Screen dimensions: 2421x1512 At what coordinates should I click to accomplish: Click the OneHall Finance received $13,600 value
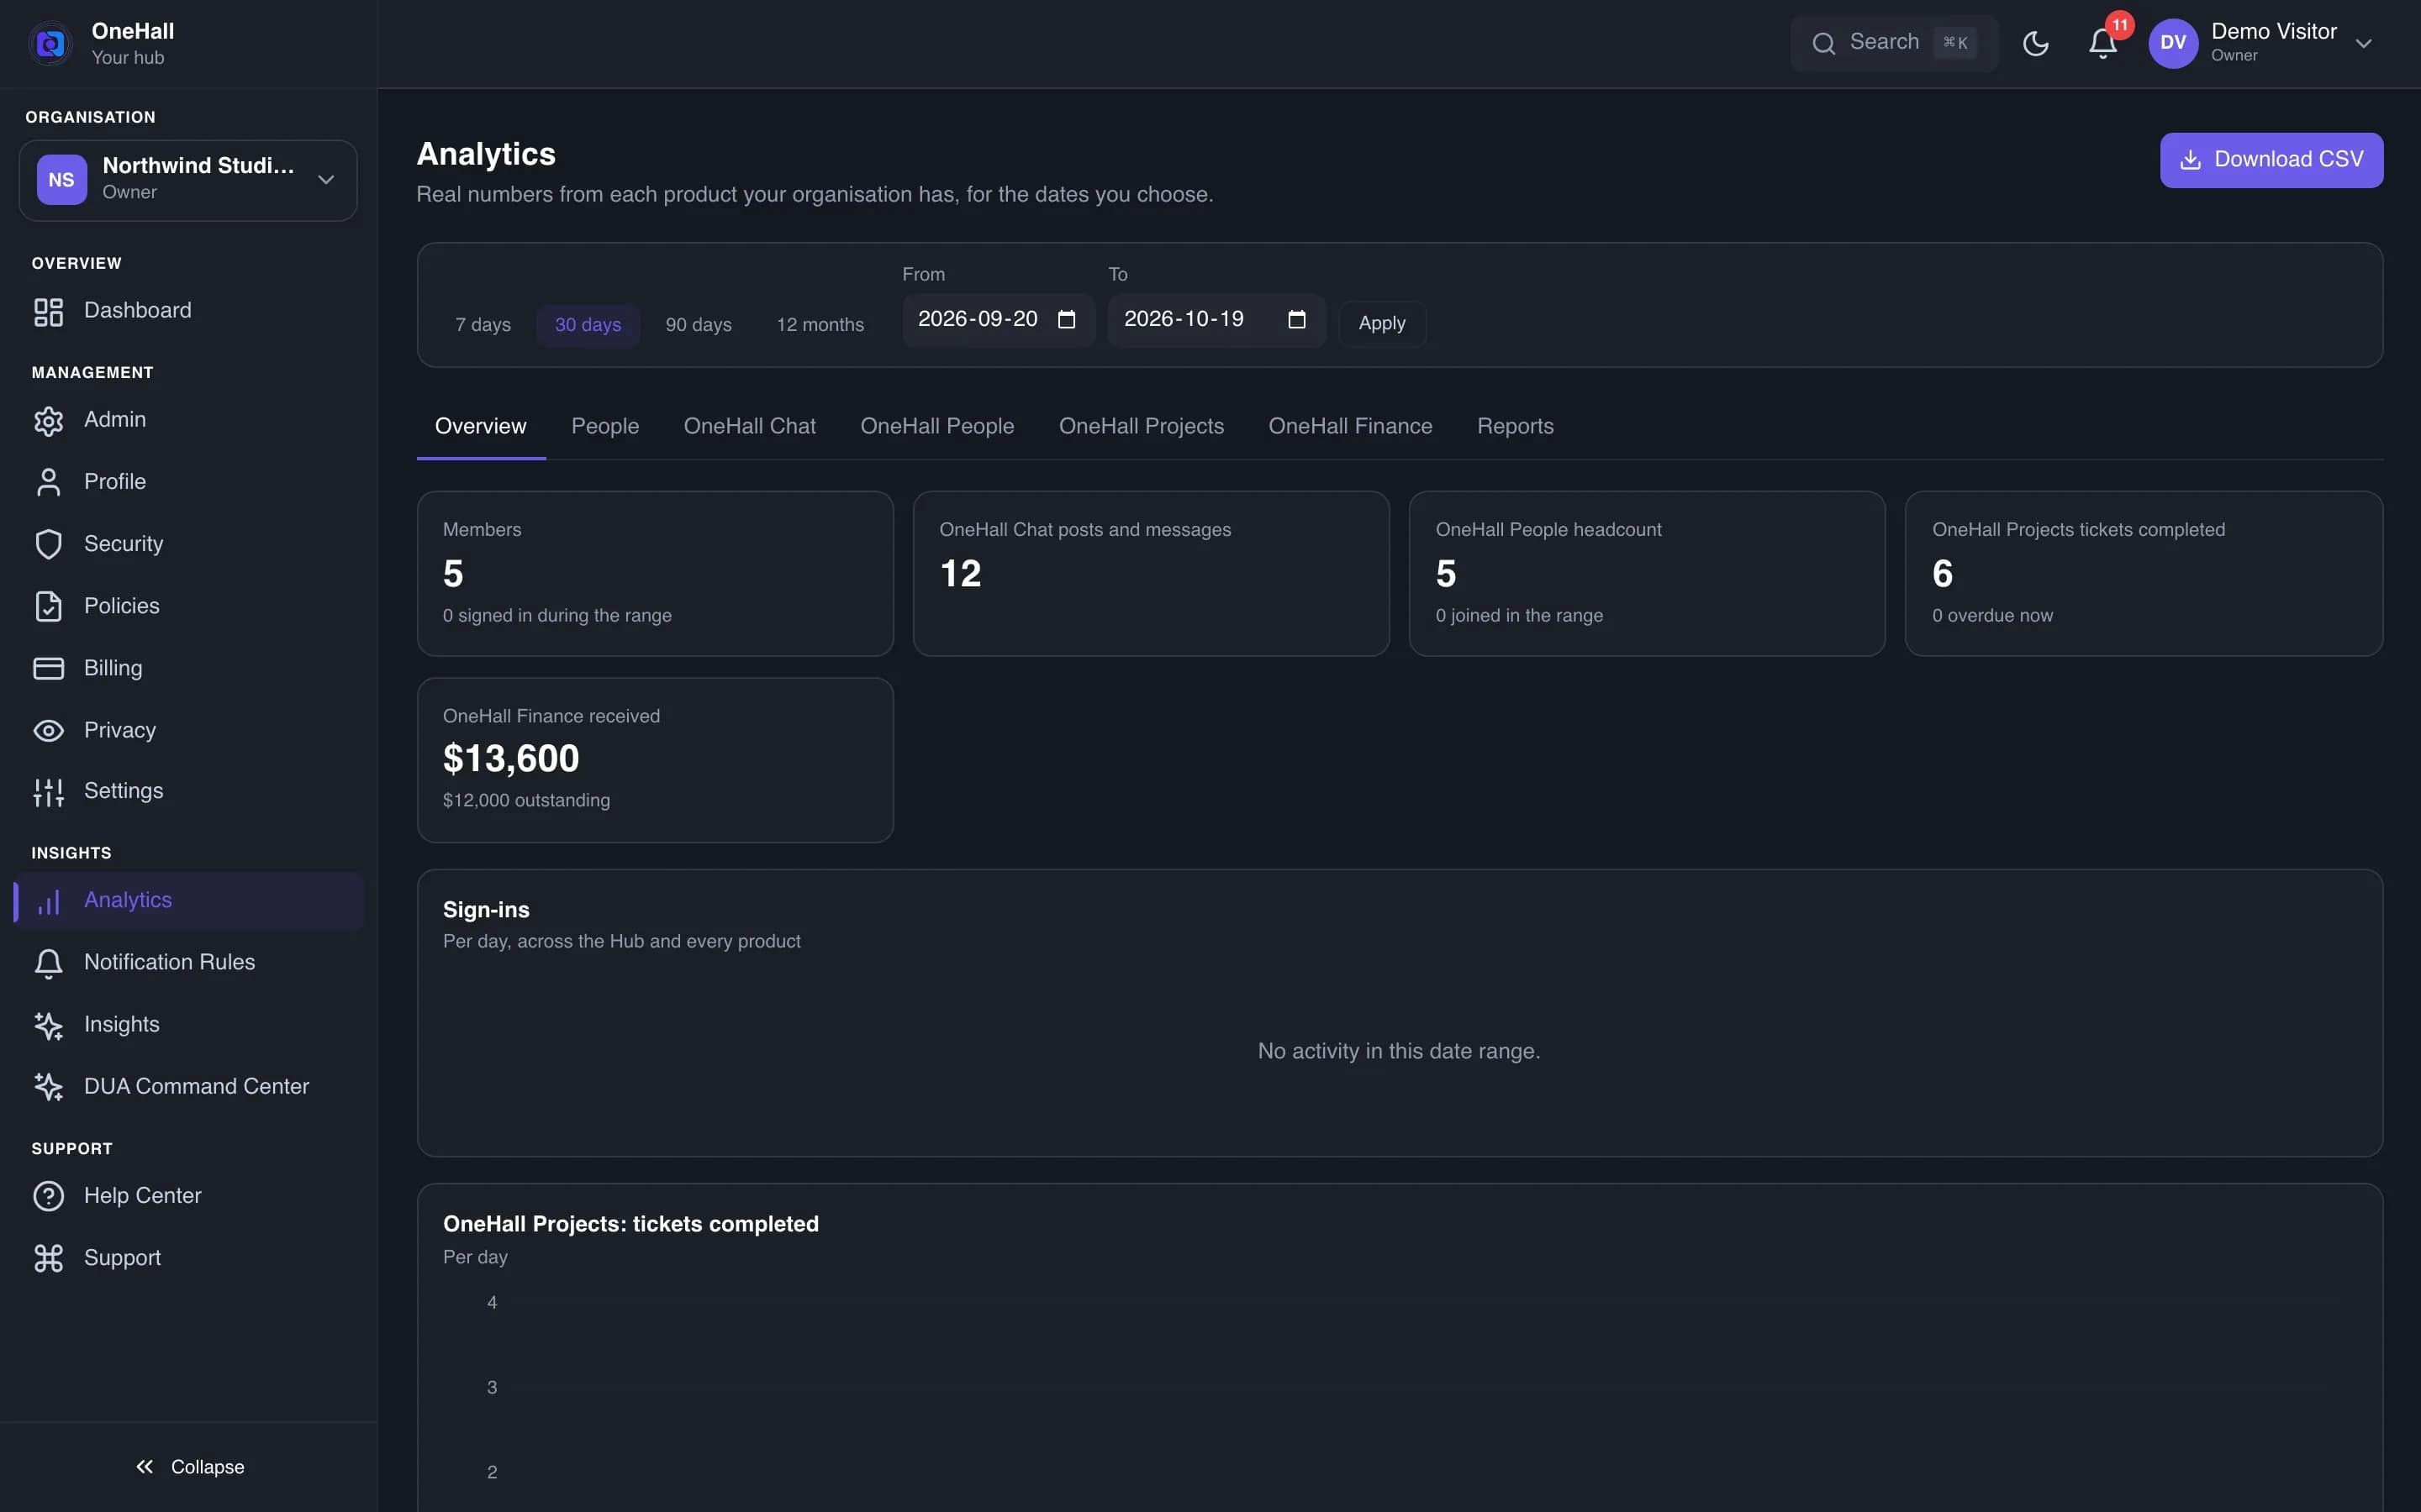tap(511, 759)
